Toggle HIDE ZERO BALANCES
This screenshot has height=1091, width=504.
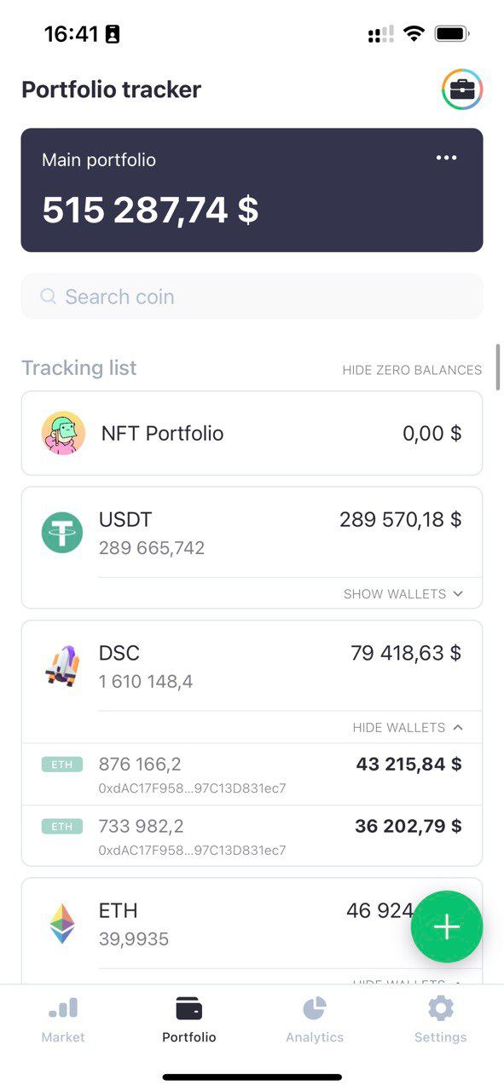[412, 370]
